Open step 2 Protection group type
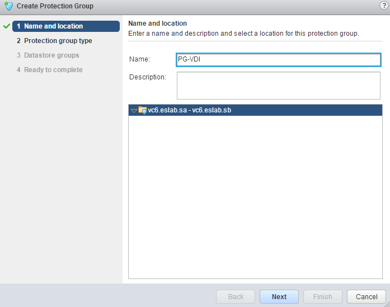Image resolution: width=390 pixels, height=307 pixels. coord(58,41)
